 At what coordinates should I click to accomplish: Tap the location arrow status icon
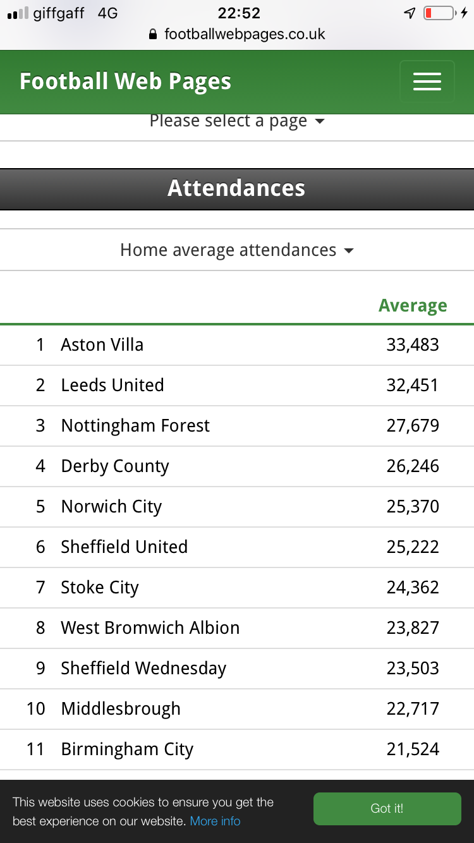410,13
